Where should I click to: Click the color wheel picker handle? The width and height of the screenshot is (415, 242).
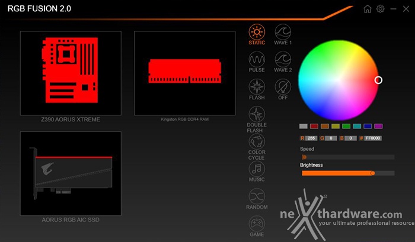click(378, 80)
